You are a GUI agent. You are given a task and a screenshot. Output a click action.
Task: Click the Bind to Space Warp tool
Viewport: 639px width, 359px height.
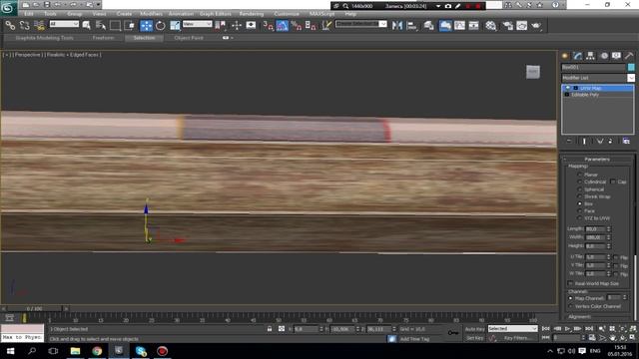(x=39, y=26)
